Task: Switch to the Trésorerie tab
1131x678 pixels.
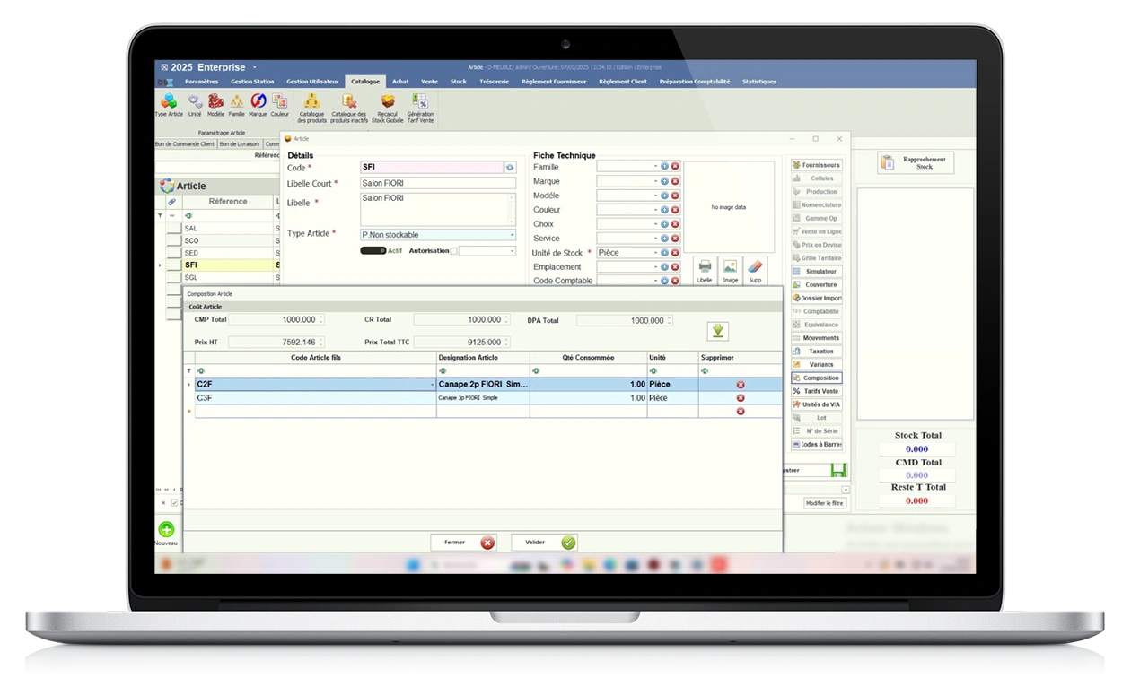Action: [x=494, y=82]
